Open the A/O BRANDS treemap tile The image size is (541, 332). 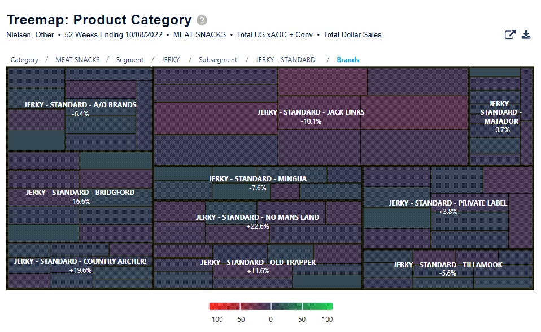coord(80,109)
